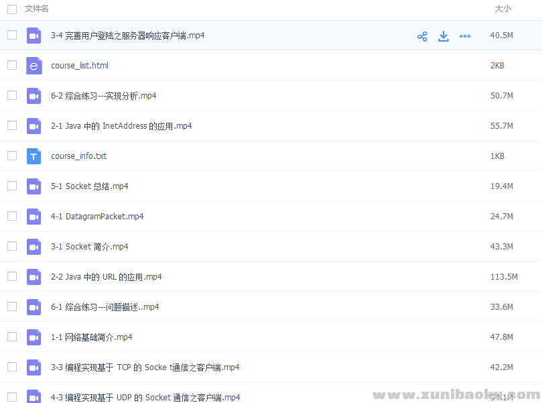
Task: Click video icon for 6-2 综合练习 file
Action: tap(33, 96)
